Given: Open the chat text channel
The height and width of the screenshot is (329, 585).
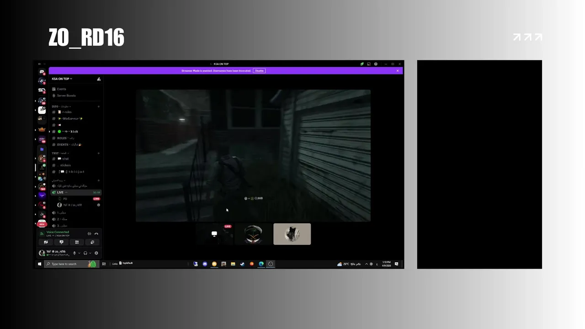Looking at the screenshot, I should pos(76,159).
